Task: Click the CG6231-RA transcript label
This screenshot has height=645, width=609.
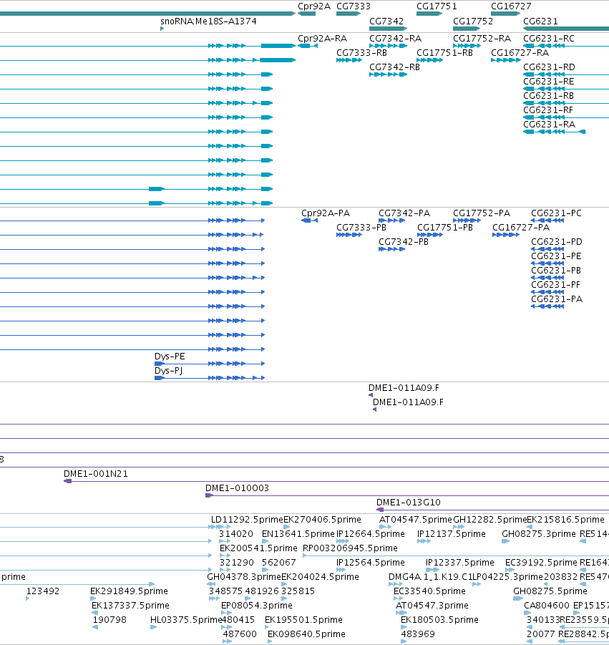Action: (549, 125)
